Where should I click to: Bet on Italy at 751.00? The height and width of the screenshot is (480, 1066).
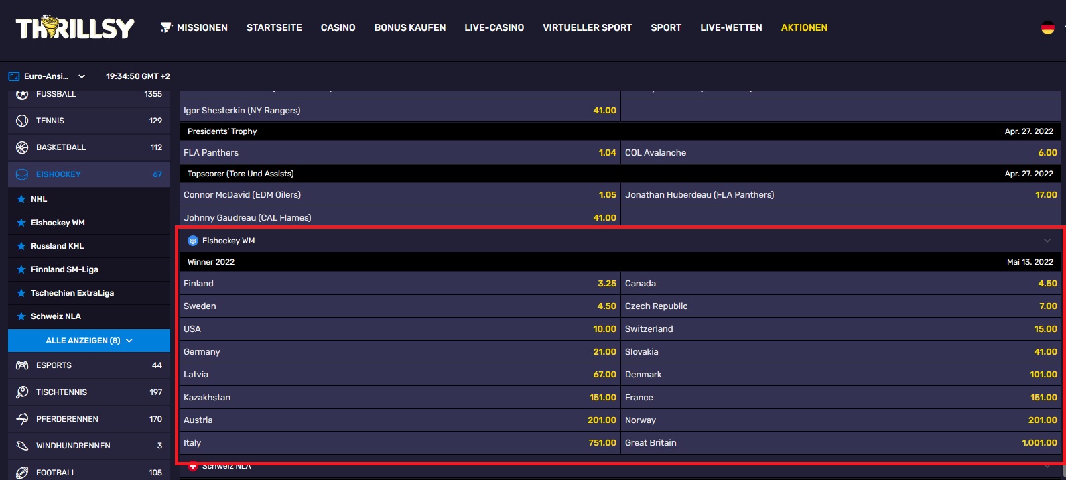click(400, 443)
